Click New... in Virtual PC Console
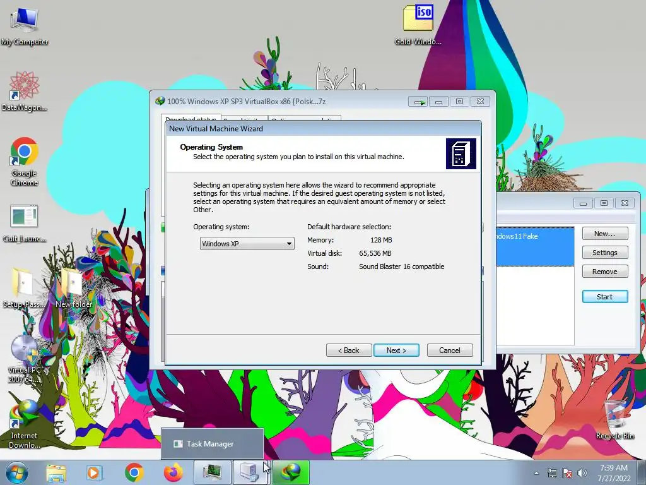The height and width of the screenshot is (485, 646). coord(605,234)
